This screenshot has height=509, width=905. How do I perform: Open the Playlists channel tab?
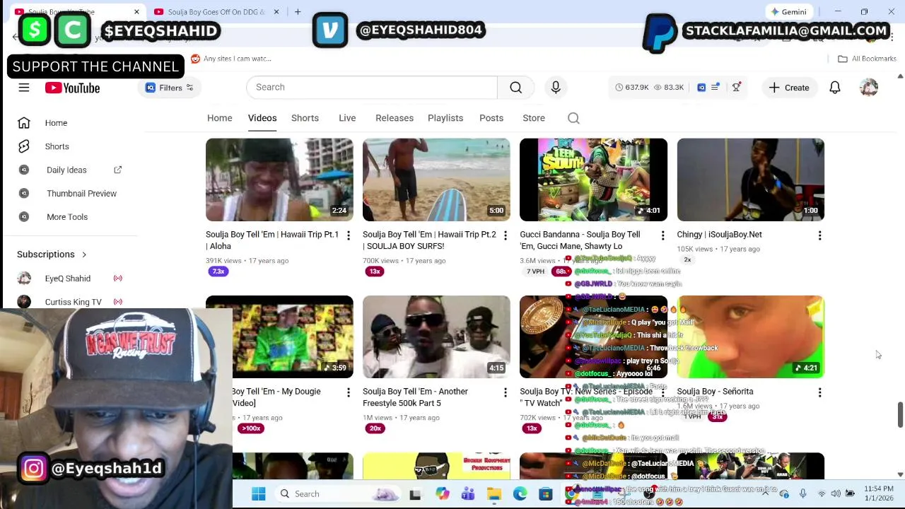tap(445, 118)
